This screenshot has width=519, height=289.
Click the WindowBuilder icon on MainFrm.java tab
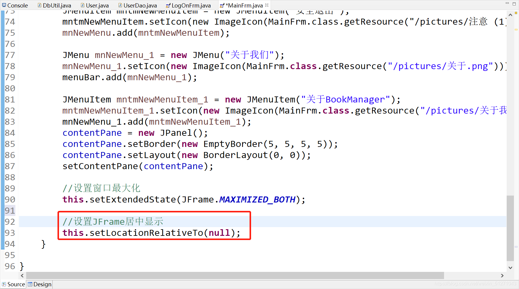point(222,5)
